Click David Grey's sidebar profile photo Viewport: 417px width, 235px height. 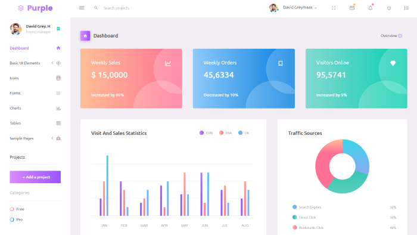tap(15, 29)
